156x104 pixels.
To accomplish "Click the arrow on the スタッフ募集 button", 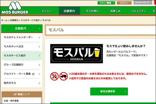I will tap(114, 3).
